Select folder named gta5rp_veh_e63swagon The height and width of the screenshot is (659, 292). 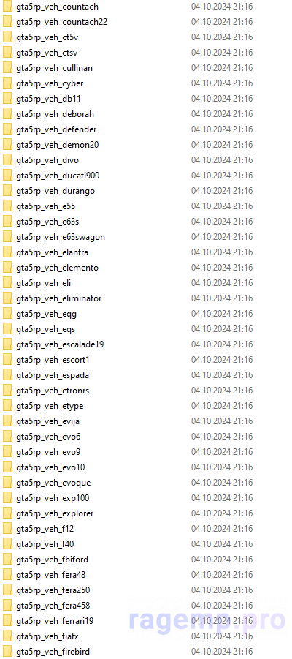pos(61,237)
